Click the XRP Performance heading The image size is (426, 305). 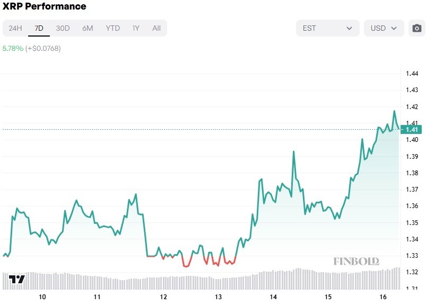(45, 6)
